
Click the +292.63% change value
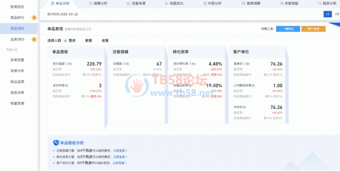tap(95, 69)
